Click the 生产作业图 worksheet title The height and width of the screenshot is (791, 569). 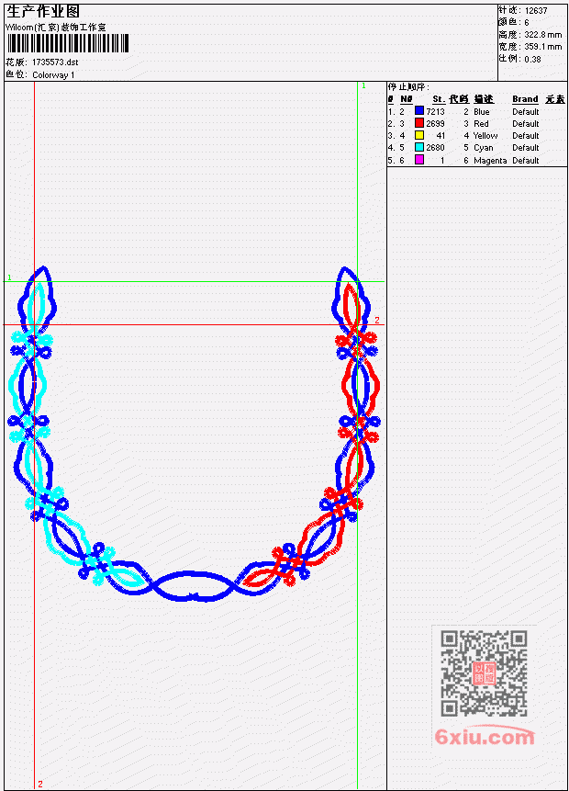click(43, 11)
